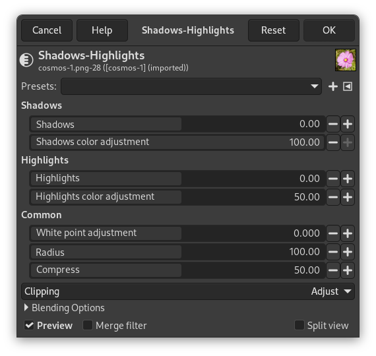
Task: Increase the Compress value with plus button
Action: (x=348, y=270)
